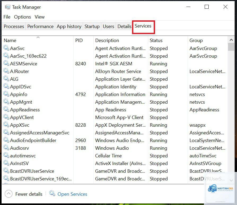Click PID 3188 cell
The image size is (237, 205).
(81, 148)
